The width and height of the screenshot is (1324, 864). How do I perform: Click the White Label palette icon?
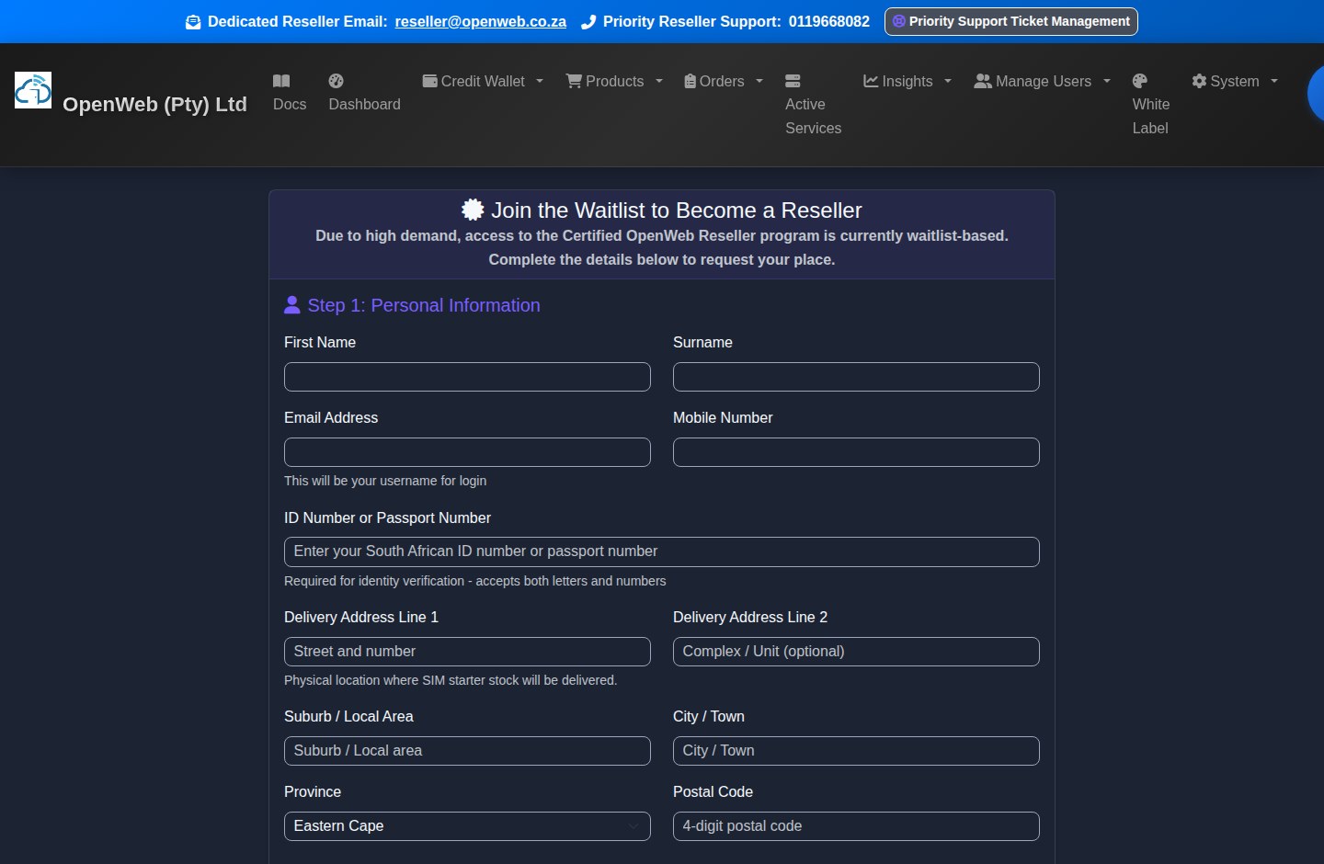click(x=1140, y=81)
